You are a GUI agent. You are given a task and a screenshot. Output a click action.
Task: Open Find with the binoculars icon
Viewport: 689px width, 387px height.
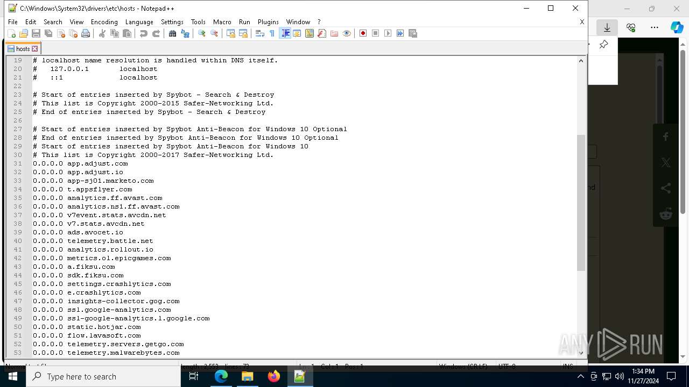pyautogui.click(x=173, y=33)
